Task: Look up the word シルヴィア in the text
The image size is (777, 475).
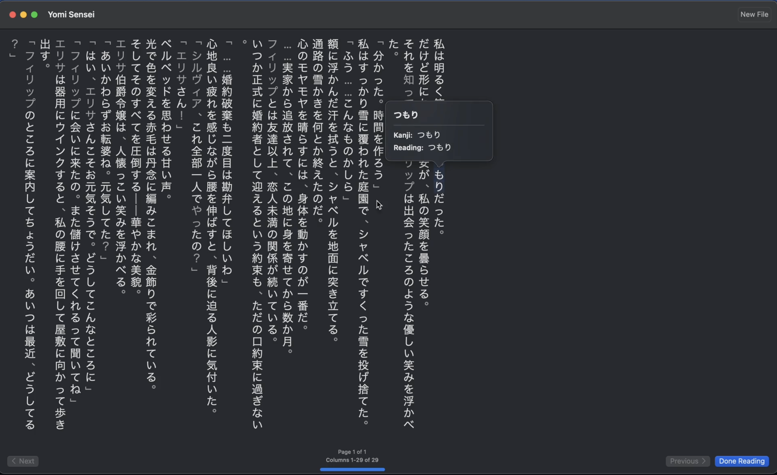Action: pos(196,79)
